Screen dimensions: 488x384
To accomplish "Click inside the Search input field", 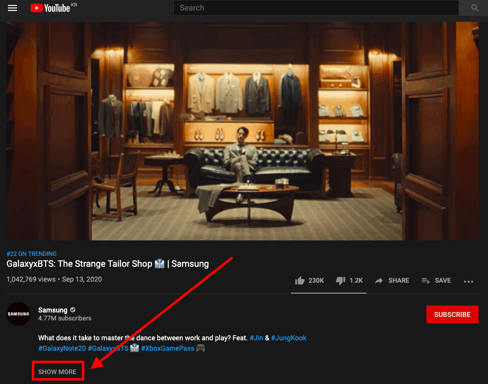I will click(x=316, y=7).
